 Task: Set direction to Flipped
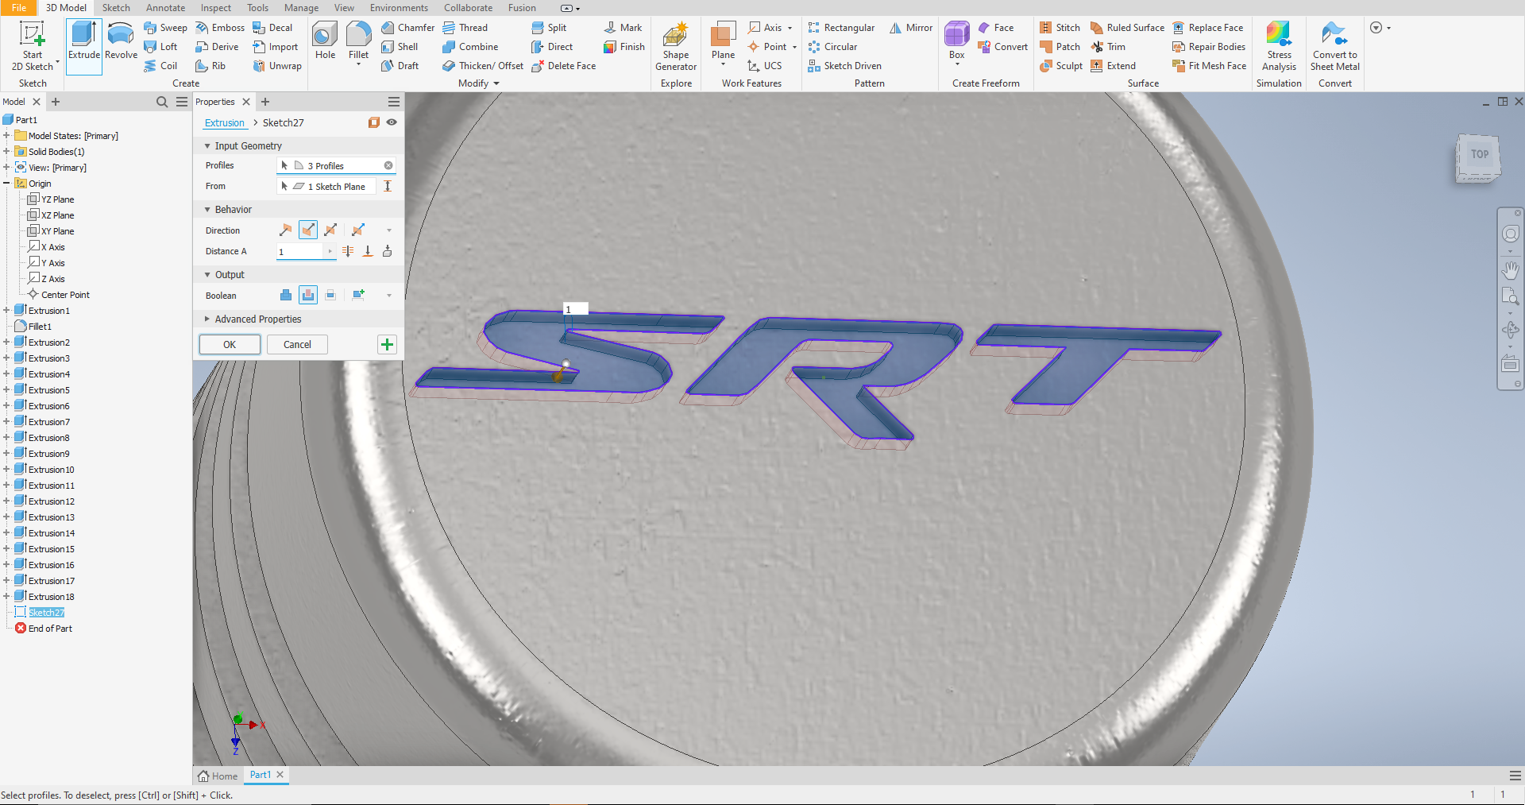(308, 230)
